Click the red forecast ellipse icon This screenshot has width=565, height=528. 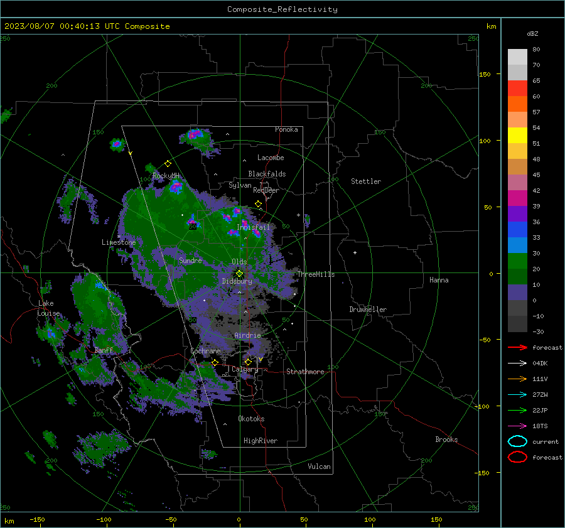coord(517,457)
